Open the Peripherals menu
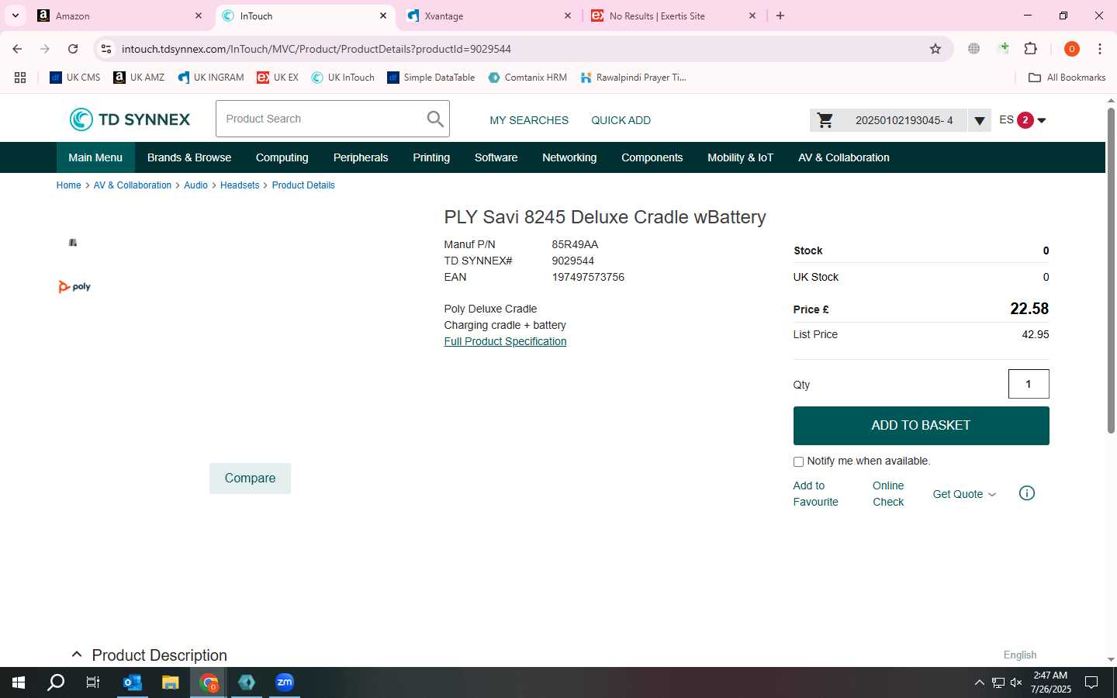1117x698 pixels. [x=361, y=157]
